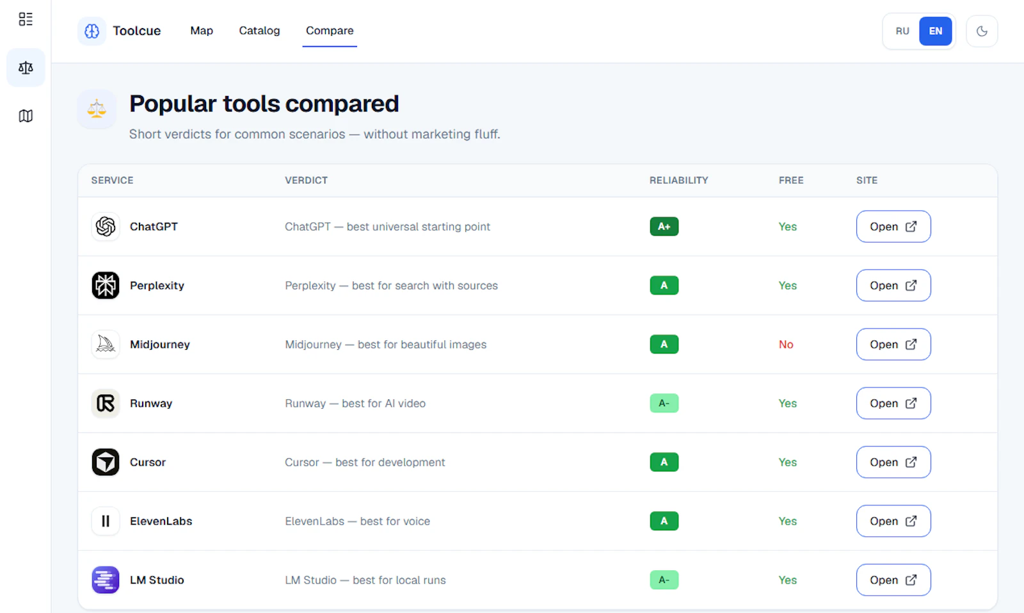1024x613 pixels.
Task: Click the A reliability badge for Perplexity
Action: 664,285
